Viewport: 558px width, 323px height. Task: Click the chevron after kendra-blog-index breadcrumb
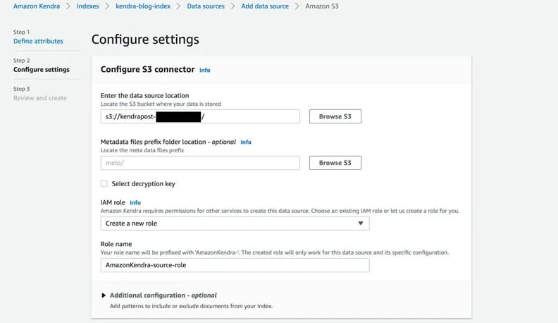[179, 6]
